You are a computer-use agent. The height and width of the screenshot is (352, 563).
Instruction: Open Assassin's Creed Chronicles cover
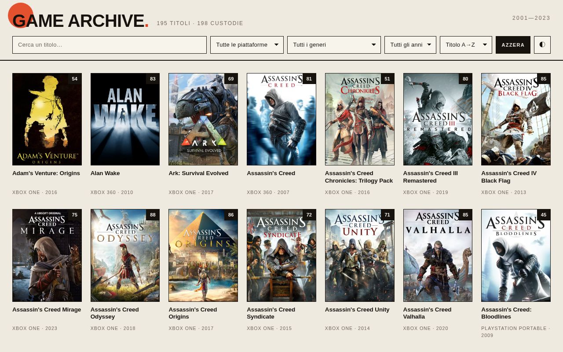(x=360, y=119)
